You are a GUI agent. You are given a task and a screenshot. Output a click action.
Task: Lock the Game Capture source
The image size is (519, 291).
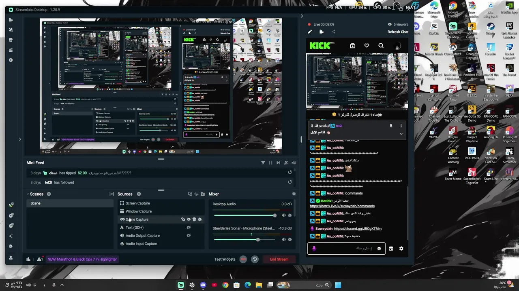pos(183,219)
